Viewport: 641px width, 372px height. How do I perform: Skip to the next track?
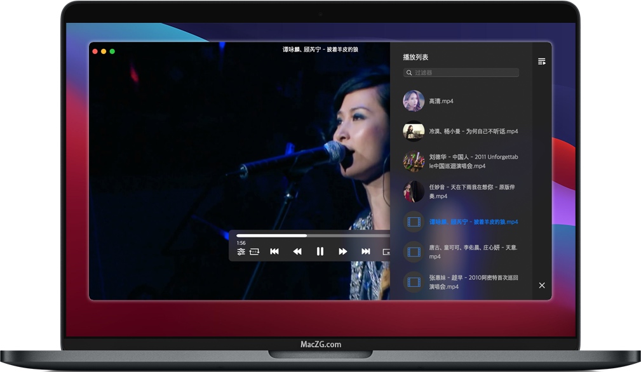(366, 251)
